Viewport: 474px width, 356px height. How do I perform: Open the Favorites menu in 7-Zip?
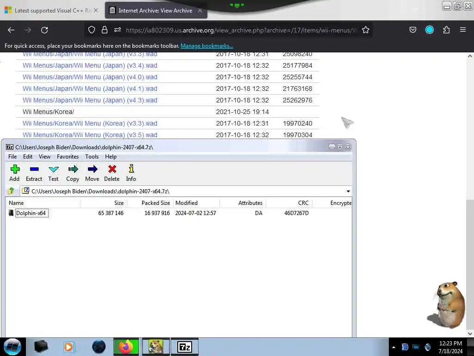68,157
